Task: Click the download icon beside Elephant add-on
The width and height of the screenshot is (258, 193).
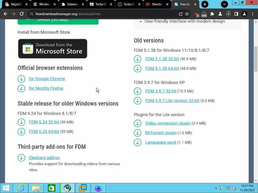Action: (x=21, y=158)
